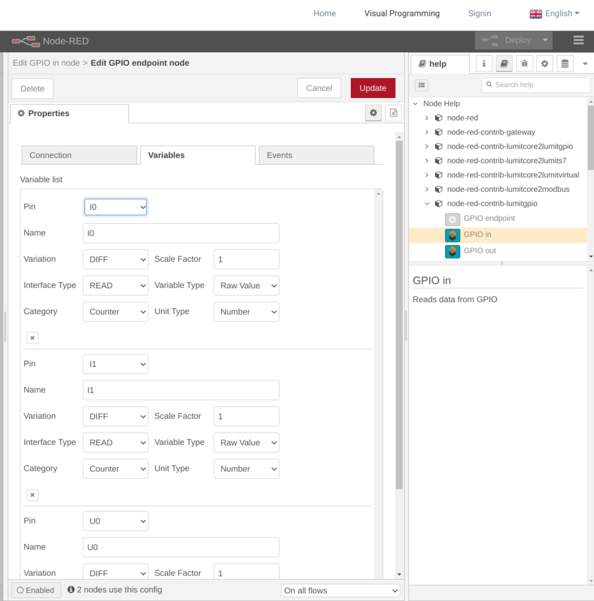This screenshot has width=594, height=601.
Task: Click the Scale Factor field for I1
Action: (x=247, y=416)
